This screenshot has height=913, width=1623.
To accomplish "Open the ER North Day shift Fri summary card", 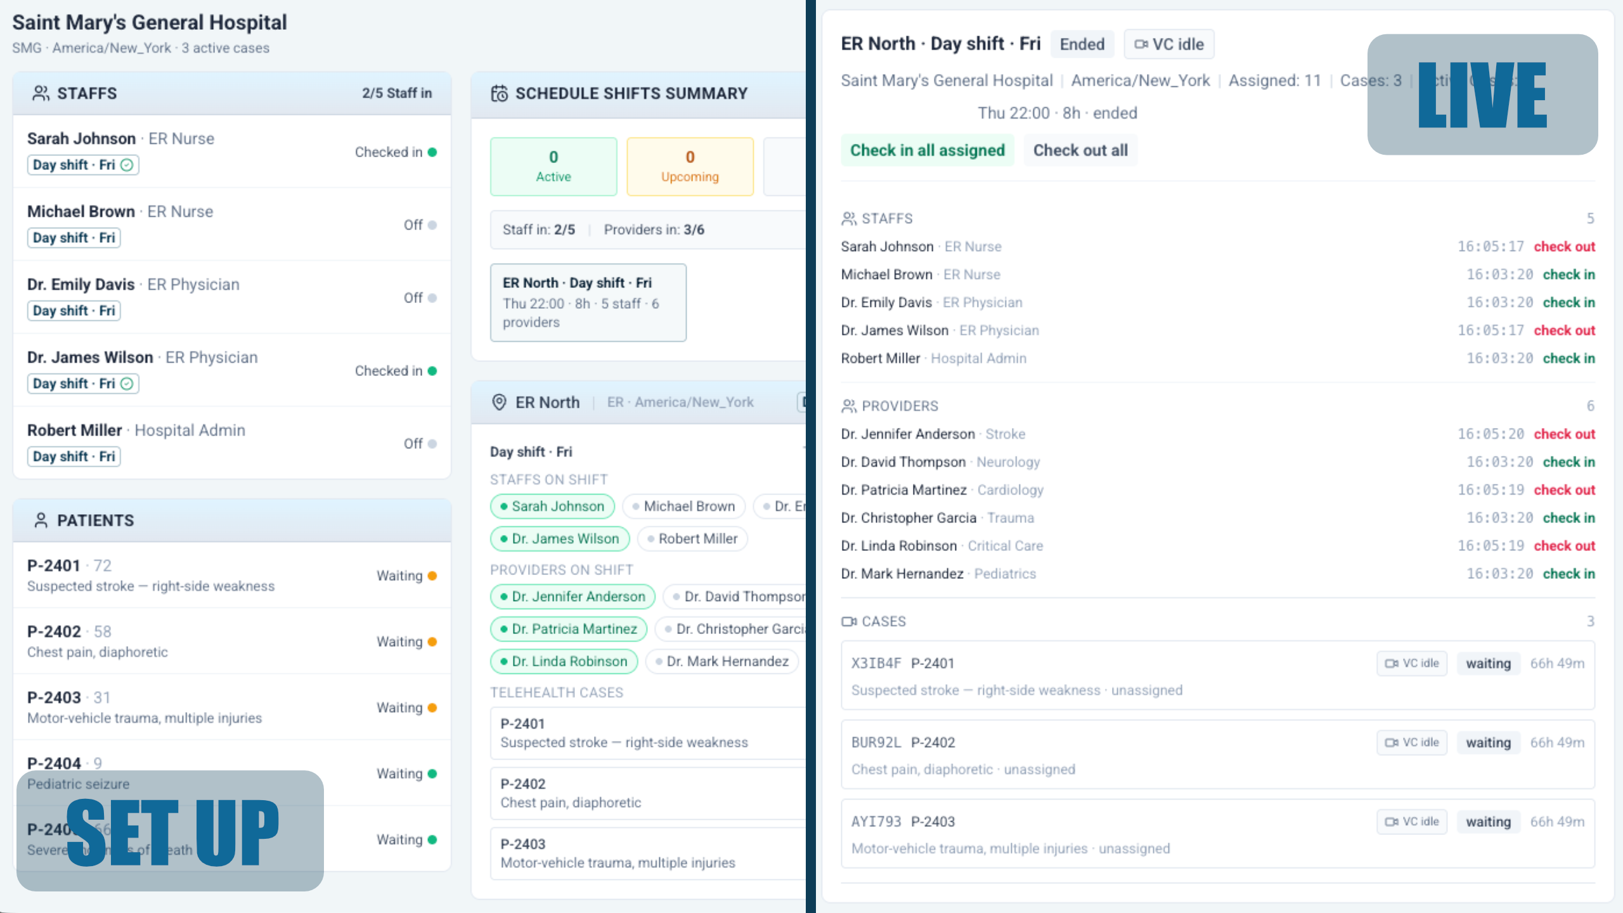I will [588, 302].
